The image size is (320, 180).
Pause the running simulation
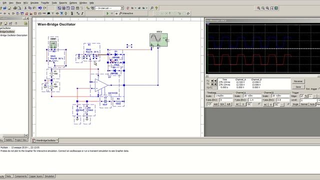(112, 13)
